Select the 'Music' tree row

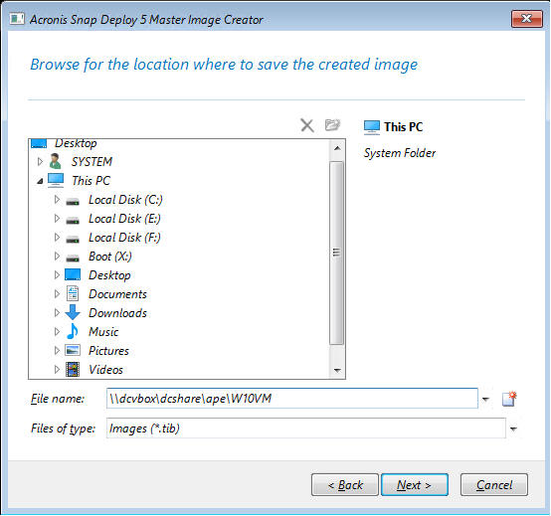point(103,332)
